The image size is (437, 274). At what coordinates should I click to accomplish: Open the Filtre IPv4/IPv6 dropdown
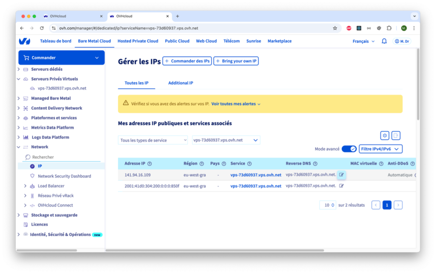tap(380, 149)
